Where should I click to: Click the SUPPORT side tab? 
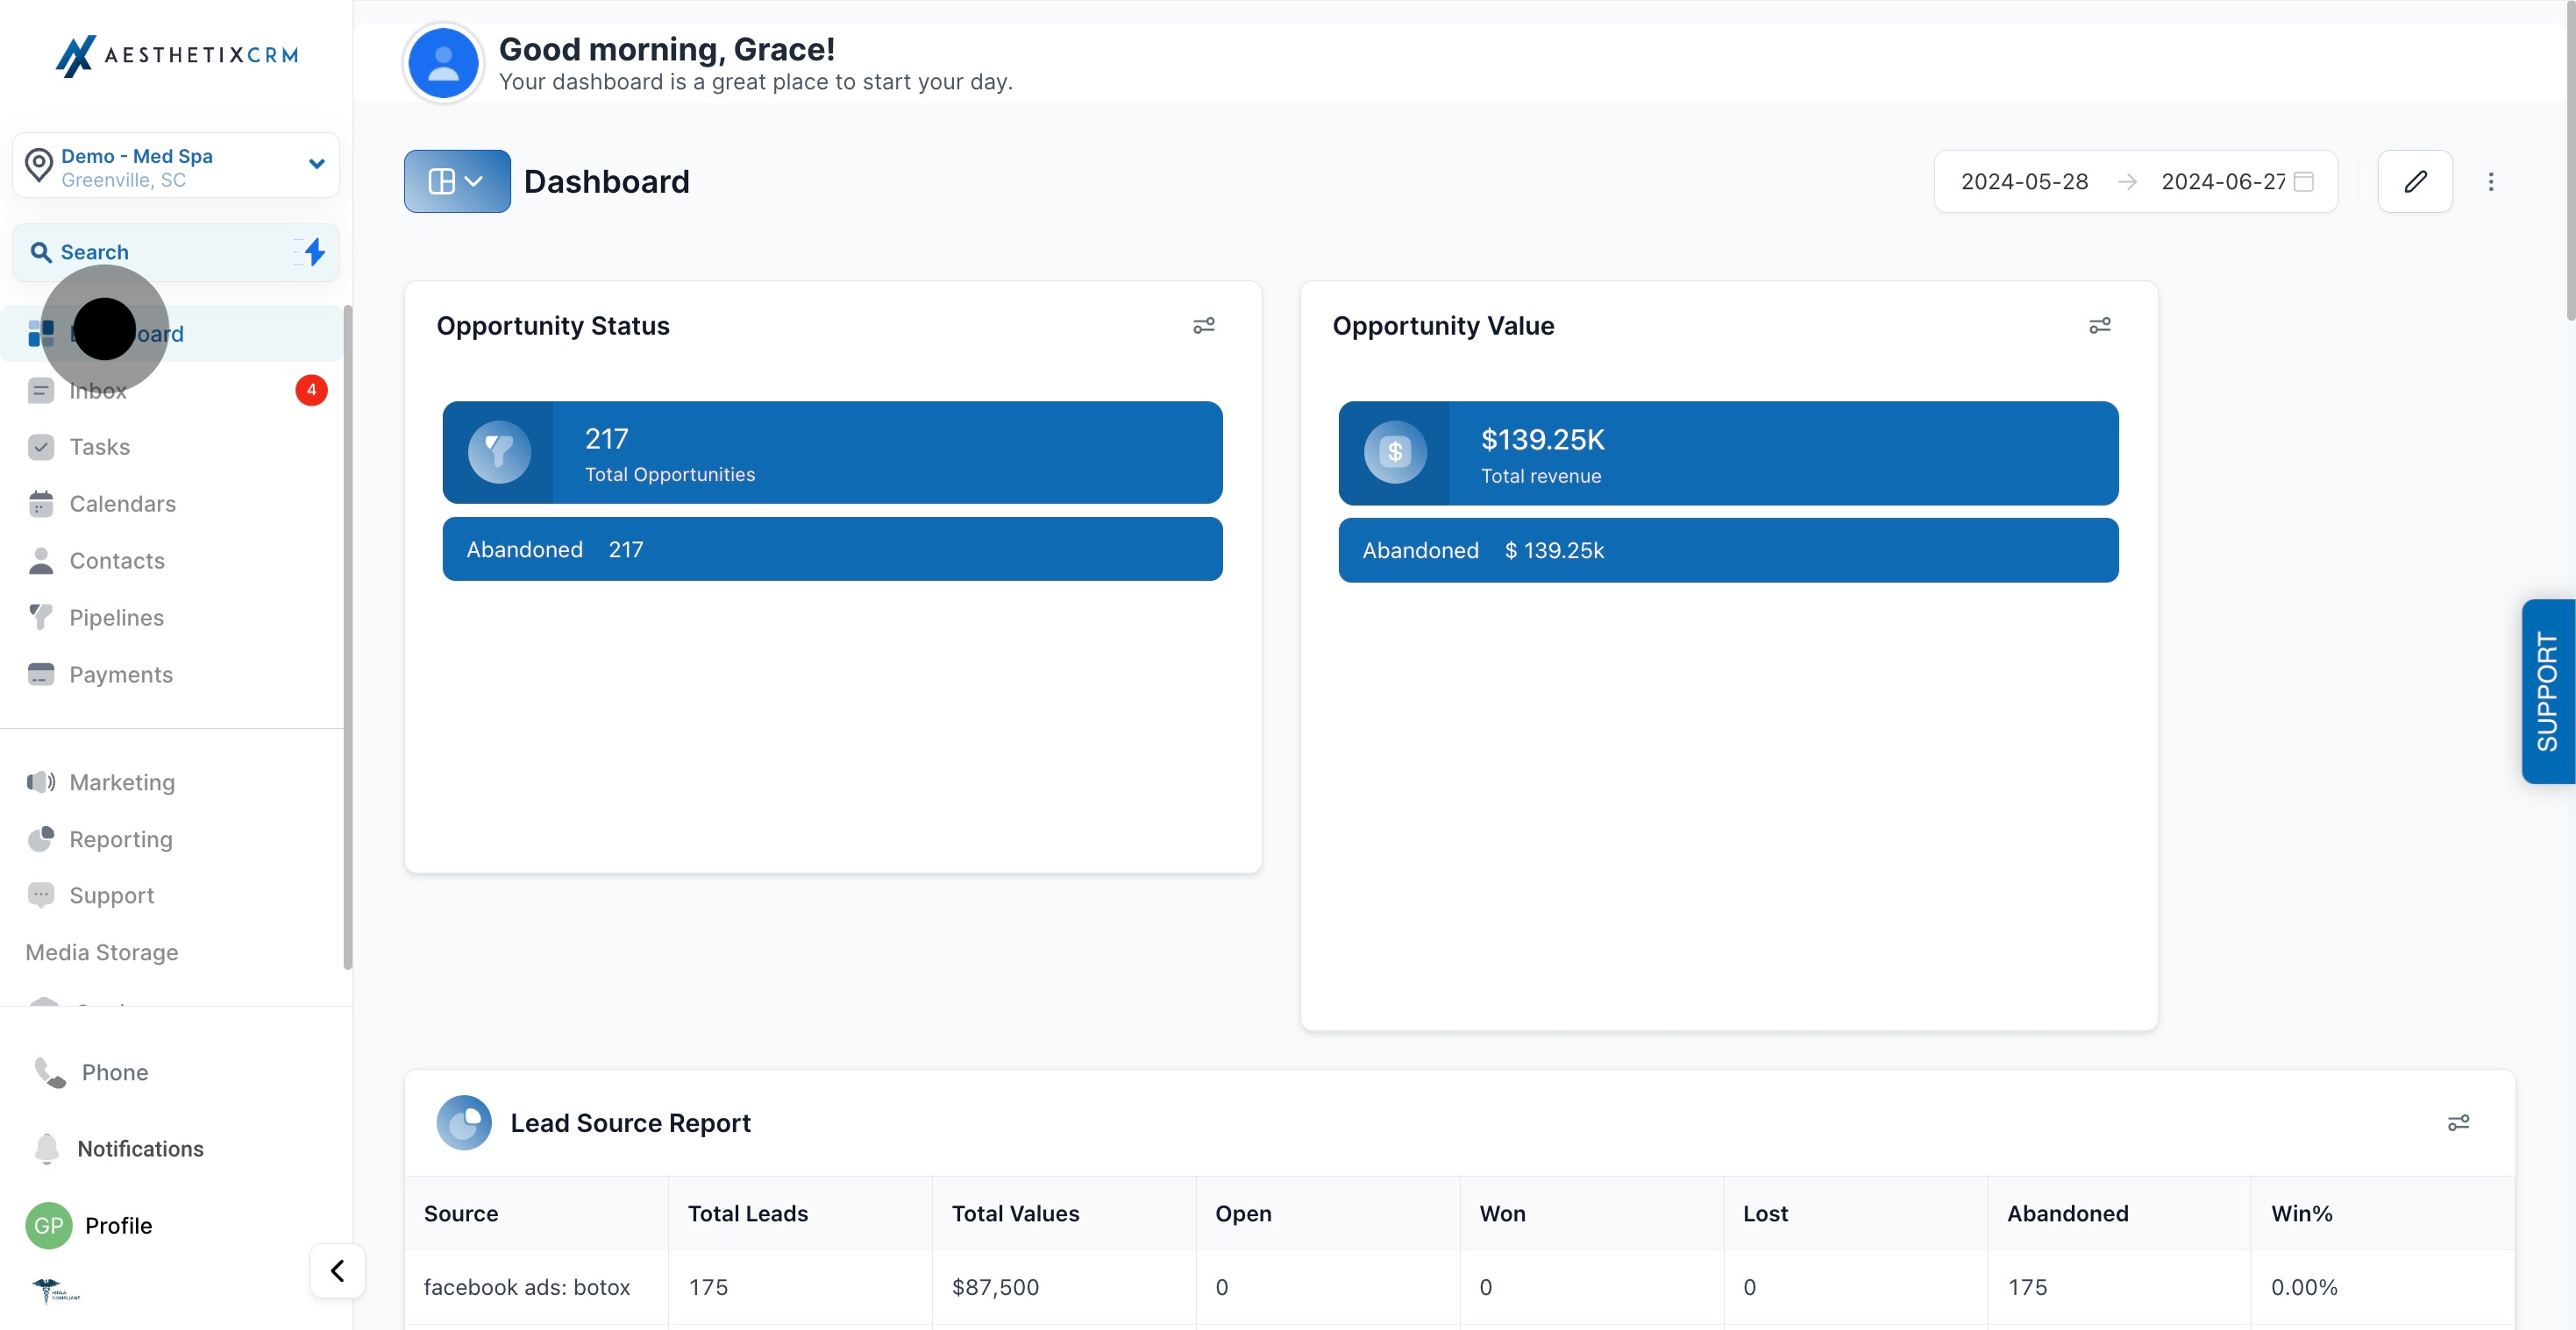click(x=2548, y=691)
